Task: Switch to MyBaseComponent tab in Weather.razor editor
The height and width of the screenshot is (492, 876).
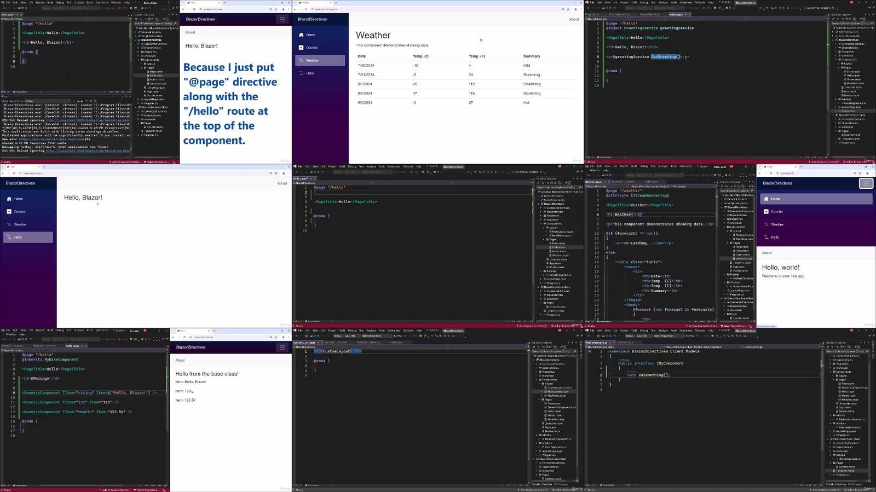Action: point(623,182)
